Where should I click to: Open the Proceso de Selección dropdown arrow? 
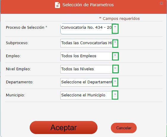click(x=115, y=29)
